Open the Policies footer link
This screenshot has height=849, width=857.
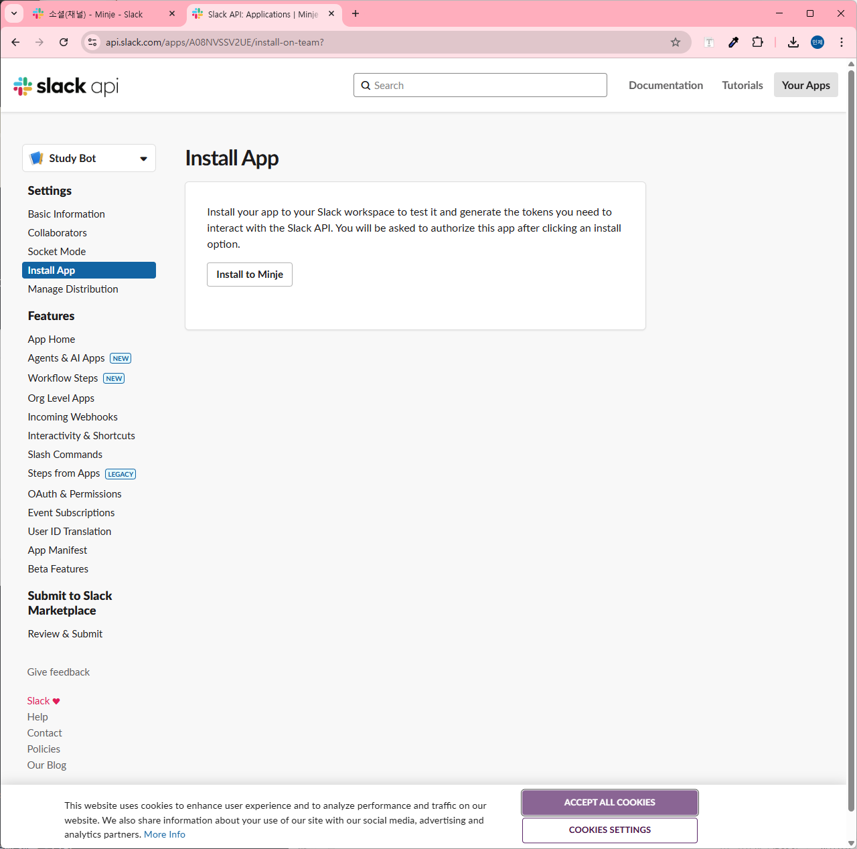[x=44, y=749]
